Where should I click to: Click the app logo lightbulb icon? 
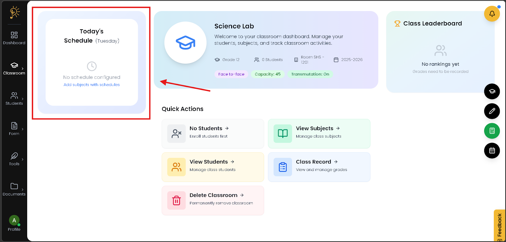(14, 12)
